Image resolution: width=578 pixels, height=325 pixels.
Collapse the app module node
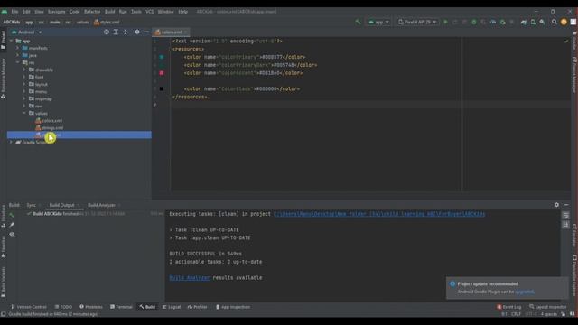(x=11, y=41)
